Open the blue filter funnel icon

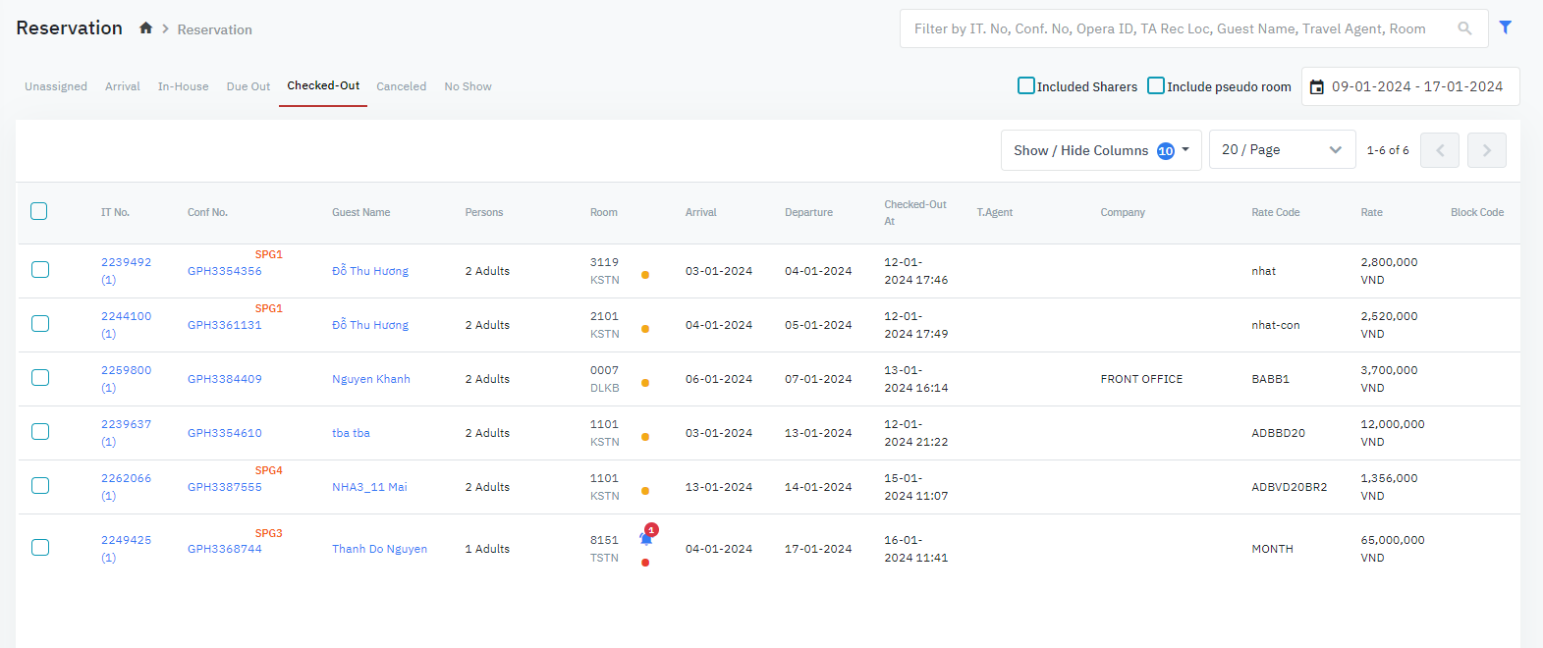(1505, 27)
